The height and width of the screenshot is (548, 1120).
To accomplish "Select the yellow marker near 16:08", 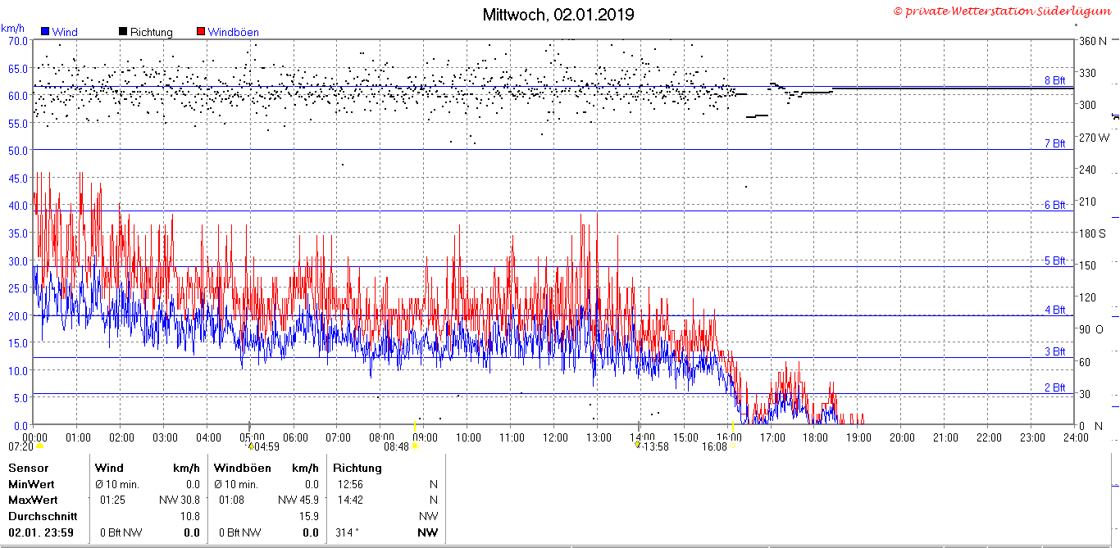I will [x=734, y=446].
